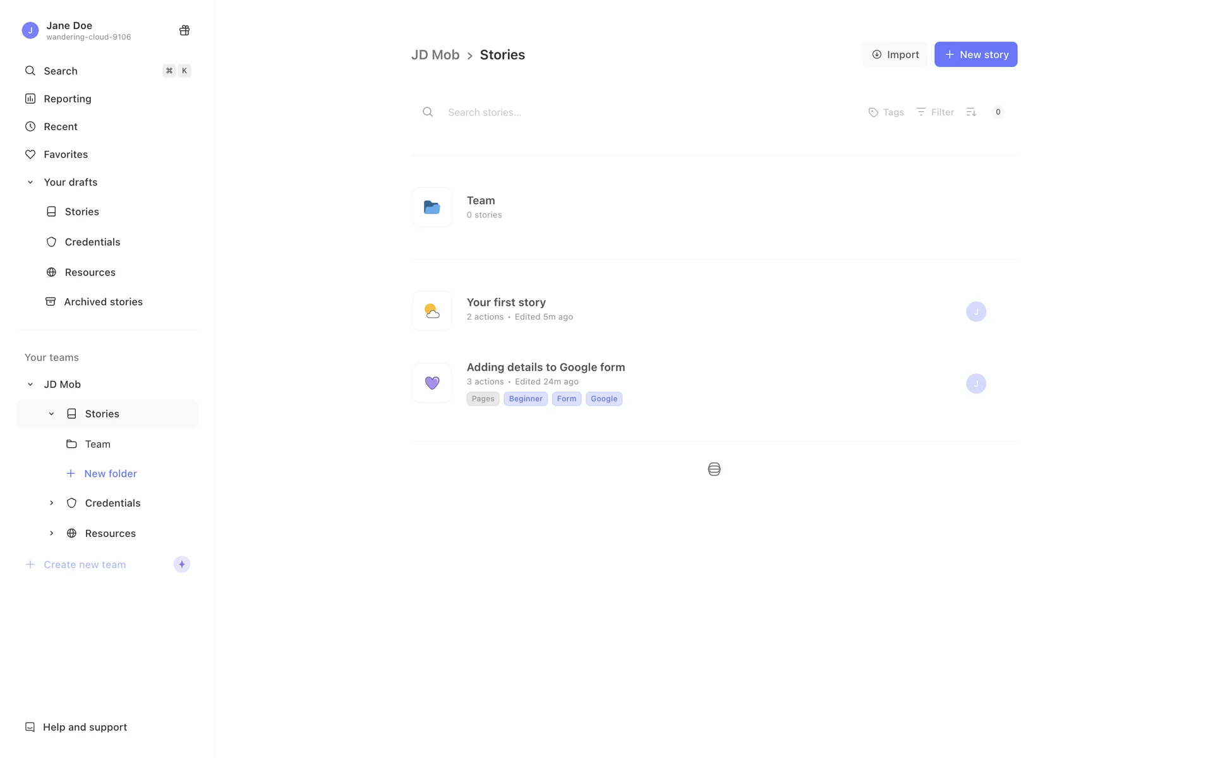Open Tags filter in stories toolbar
The width and height of the screenshot is (1213, 758).
886,112
